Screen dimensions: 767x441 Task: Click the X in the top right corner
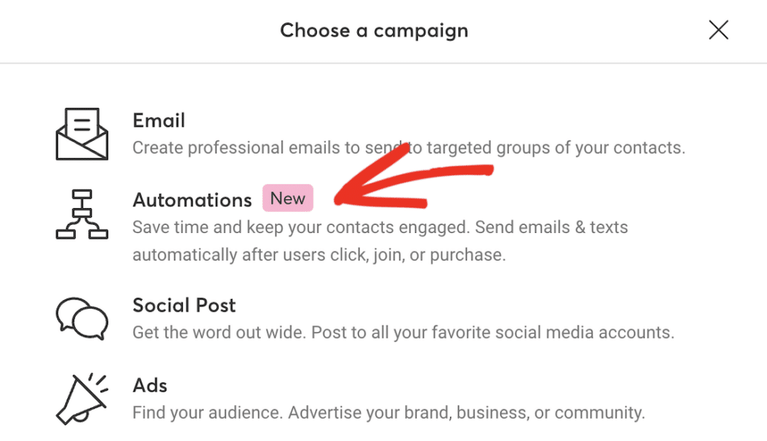pos(718,30)
